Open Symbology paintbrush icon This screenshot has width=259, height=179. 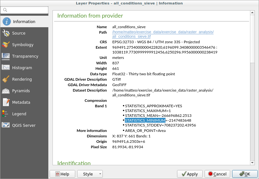tap(6, 45)
